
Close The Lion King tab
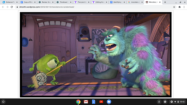click(x=89, y=2)
